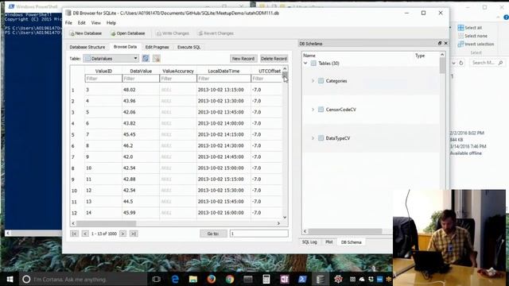The image size is (509, 286).
Task: Jump to the last page of records
Action: coord(134,234)
